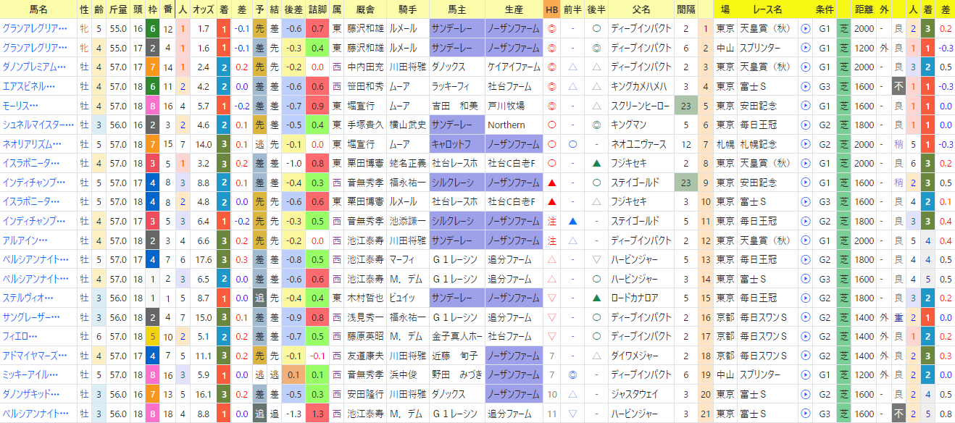Select the 横山武史 jockey cell
Image resolution: width=955 pixels, height=423 pixels.
(407, 125)
